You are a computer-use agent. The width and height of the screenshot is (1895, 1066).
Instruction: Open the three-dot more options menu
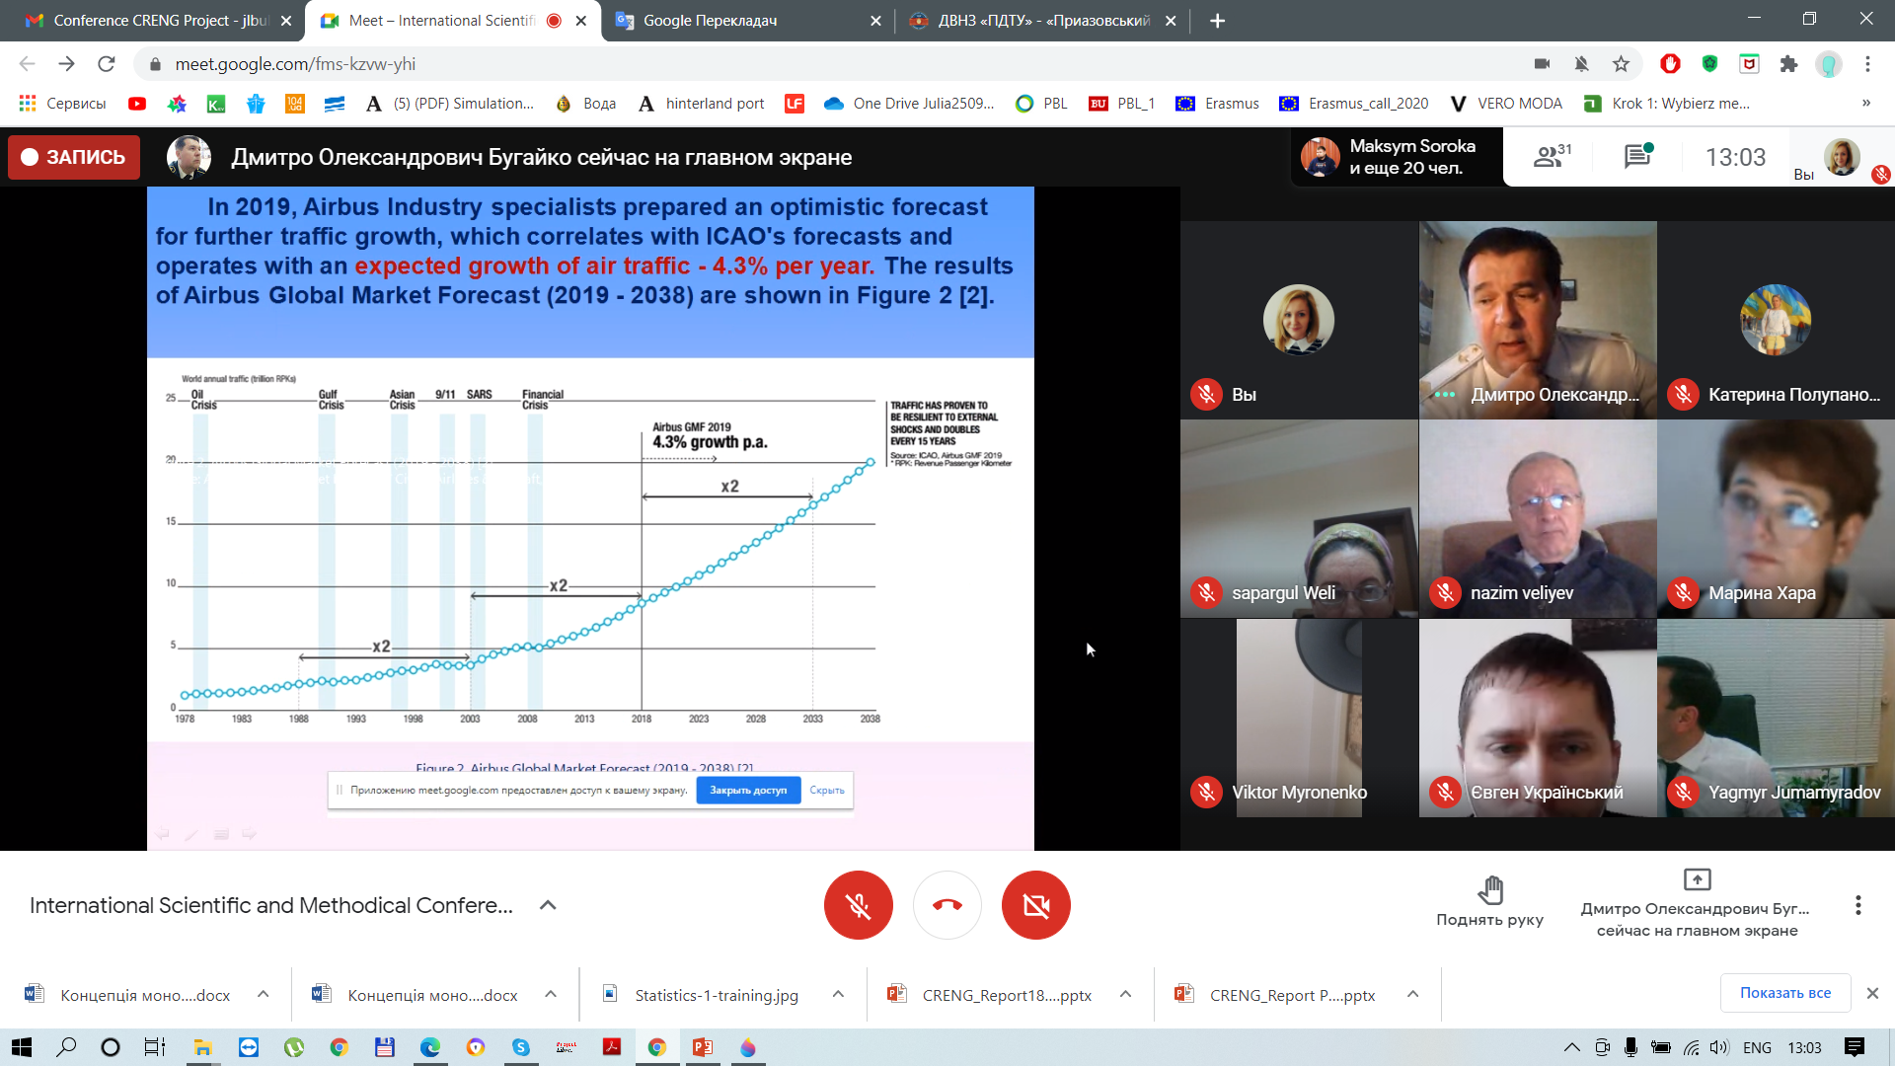coord(1857,905)
